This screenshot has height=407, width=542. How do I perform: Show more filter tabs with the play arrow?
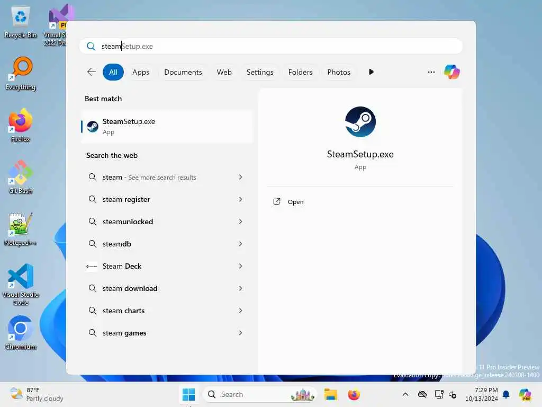tap(371, 72)
